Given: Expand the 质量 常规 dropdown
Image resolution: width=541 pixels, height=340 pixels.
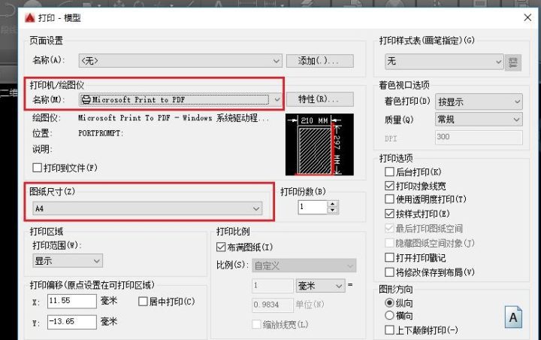Looking at the screenshot, I should point(516,120).
